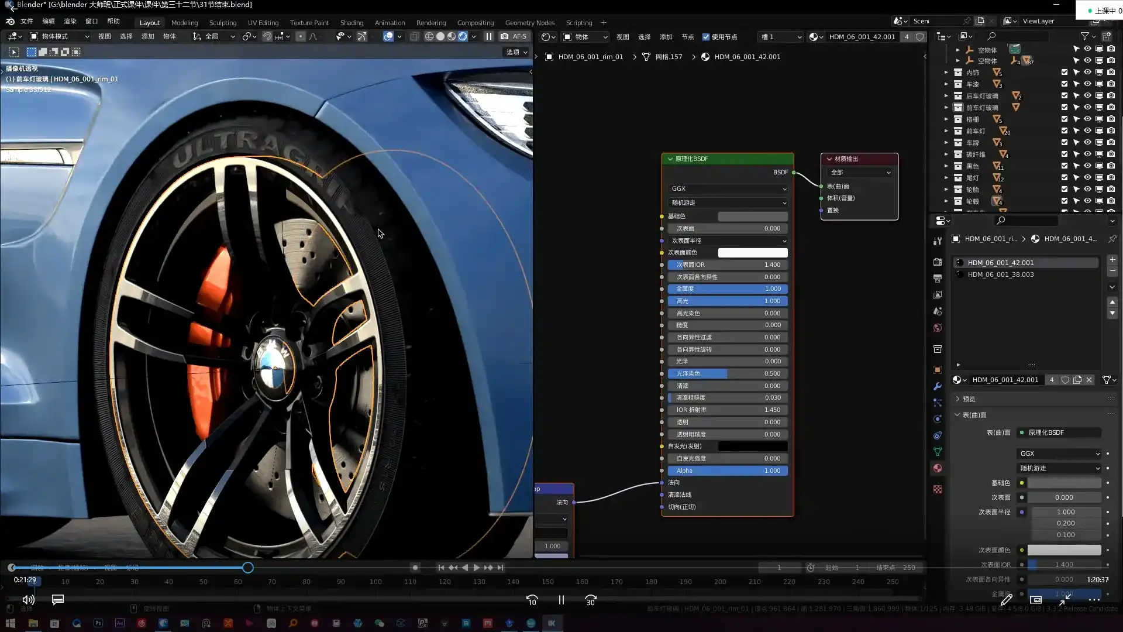1123x632 pixels.
Task: Toggle fake user shield for material
Action: pyautogui.click(x=1066, y=380)
